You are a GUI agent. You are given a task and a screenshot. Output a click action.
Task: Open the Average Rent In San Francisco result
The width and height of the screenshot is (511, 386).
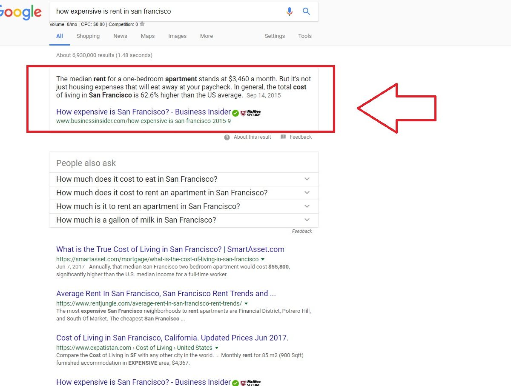(x=166, y=294)
